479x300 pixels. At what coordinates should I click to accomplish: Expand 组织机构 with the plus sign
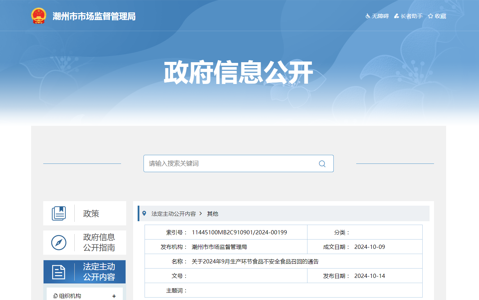point(114,296)
